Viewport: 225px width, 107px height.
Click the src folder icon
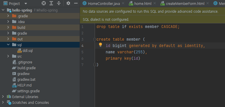[14, 56]
